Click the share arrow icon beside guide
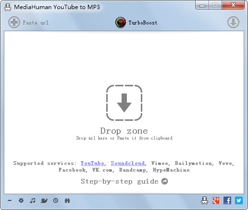 [x=164, y=181]
